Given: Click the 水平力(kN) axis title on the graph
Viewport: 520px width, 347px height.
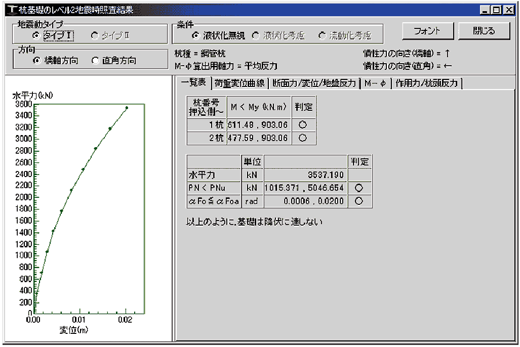Looking at the screenshot, I should 32,96.
